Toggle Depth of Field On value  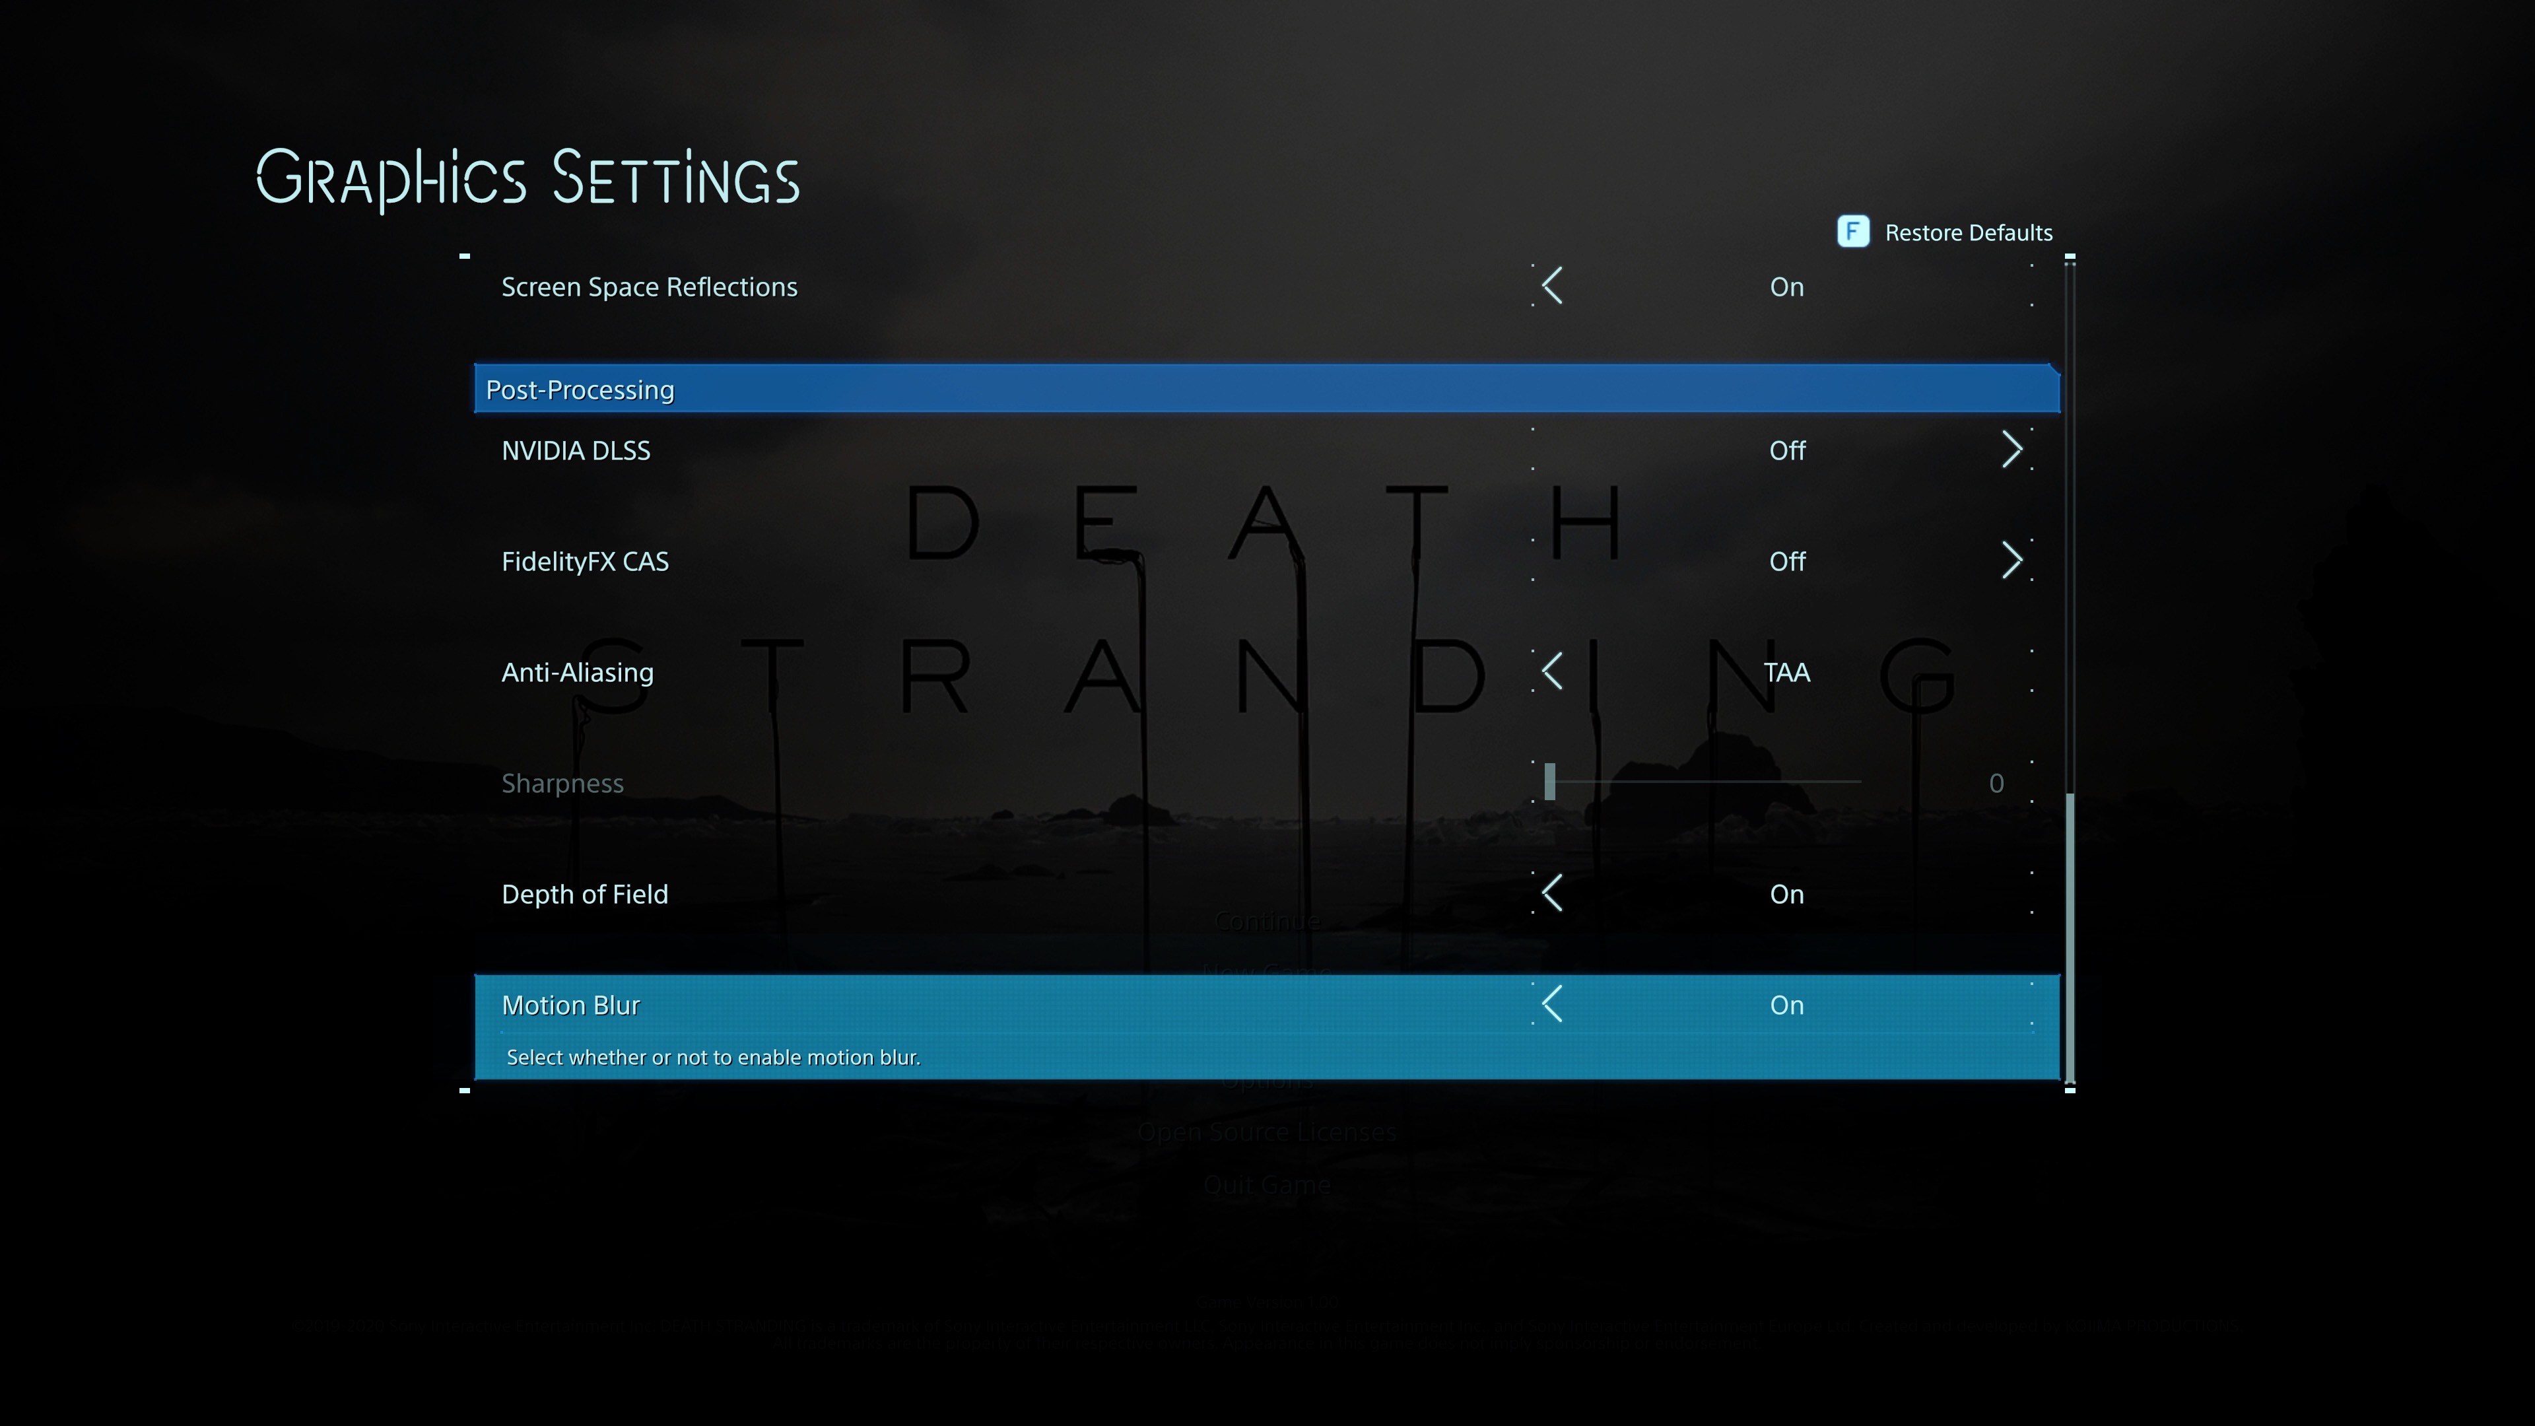click(1786, 895)
